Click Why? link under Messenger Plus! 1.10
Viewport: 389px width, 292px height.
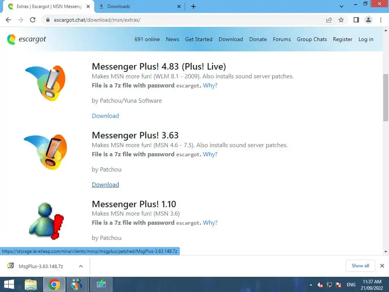pos(210,223)
